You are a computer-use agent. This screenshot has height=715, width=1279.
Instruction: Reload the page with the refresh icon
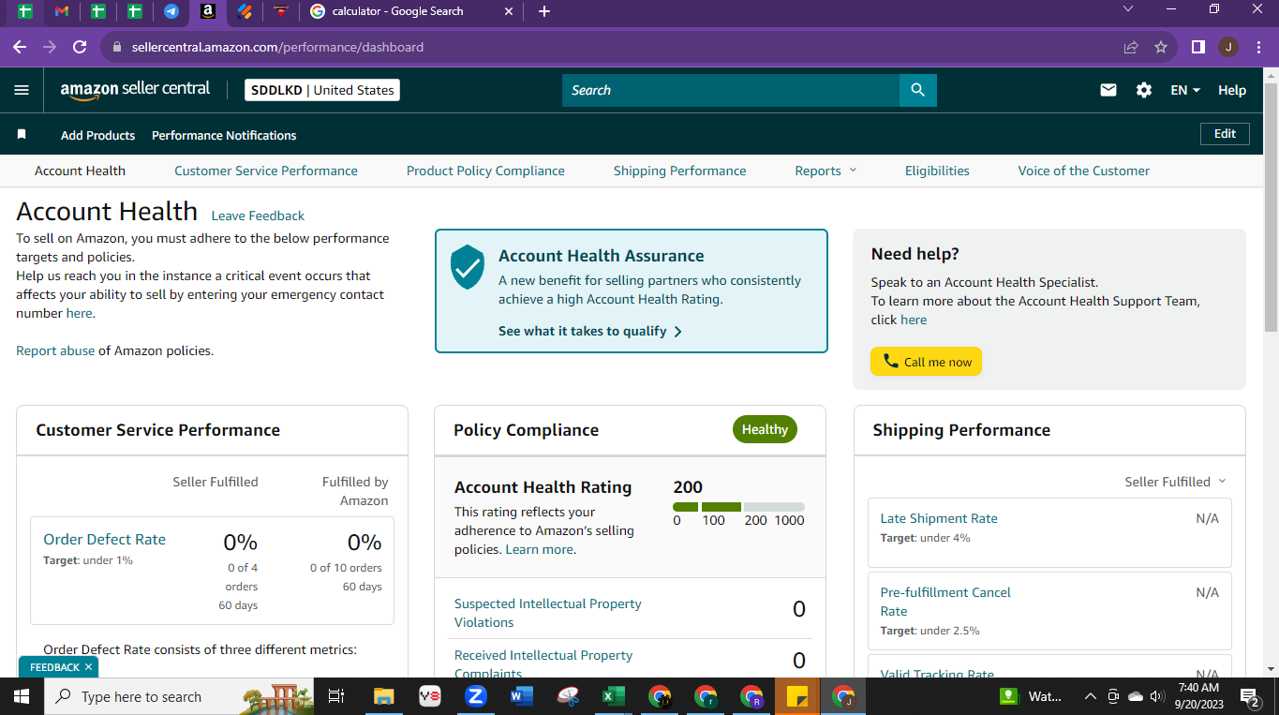tap(80, 47)
